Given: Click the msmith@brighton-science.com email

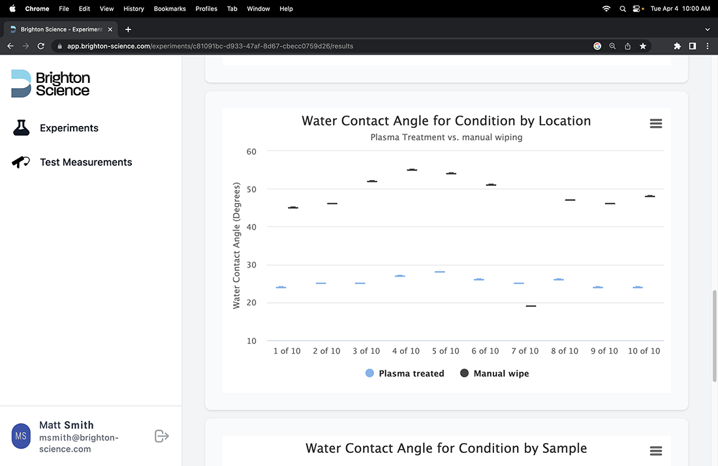Looking at the screenshot, I should coord(79,443).
